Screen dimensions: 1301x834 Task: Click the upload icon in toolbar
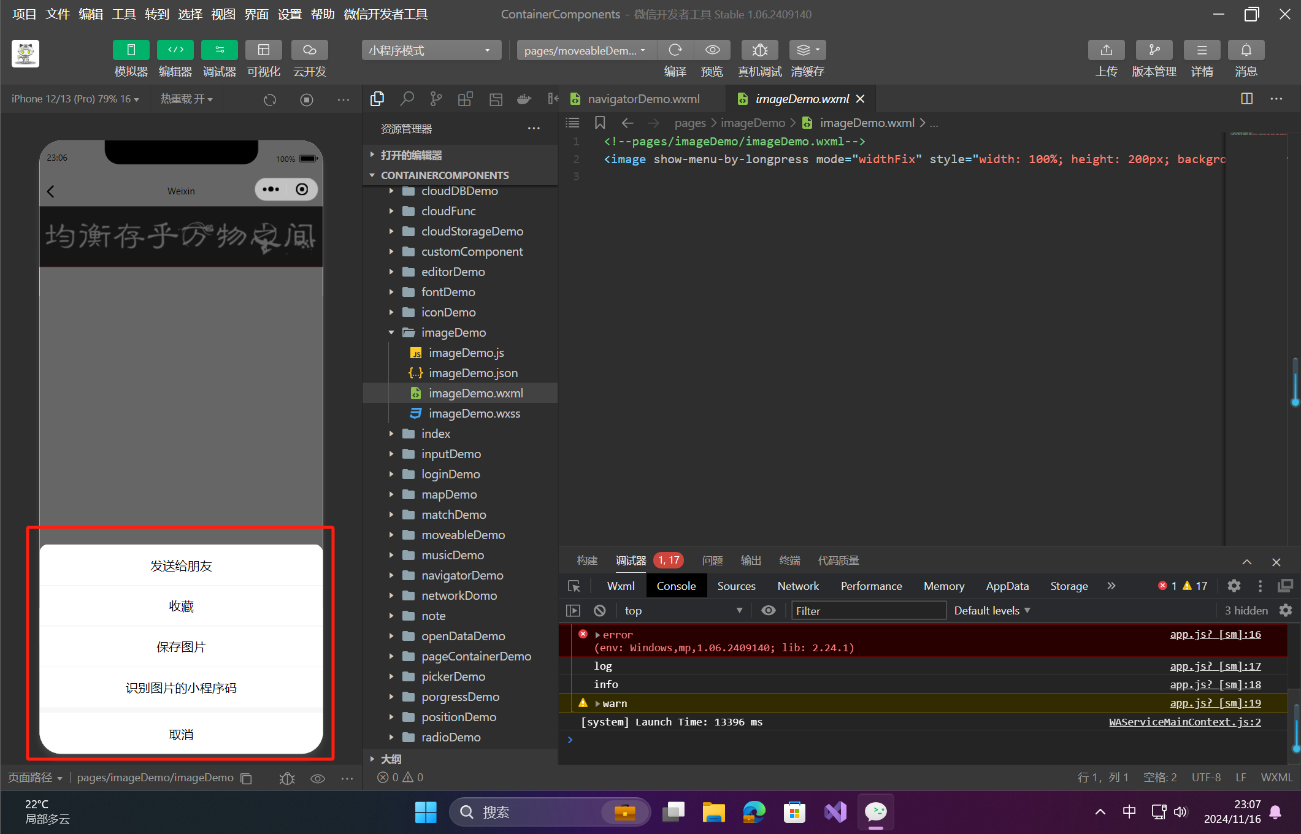1106,50
